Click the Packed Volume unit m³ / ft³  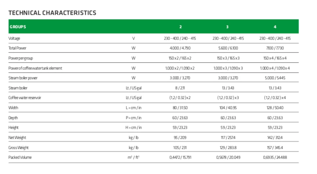133,157
